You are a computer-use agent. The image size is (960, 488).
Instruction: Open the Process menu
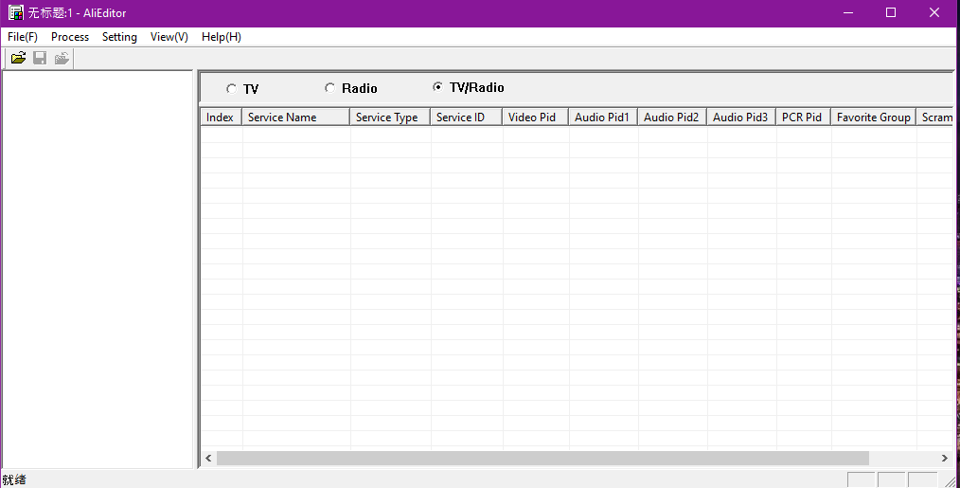pos(70,37)
